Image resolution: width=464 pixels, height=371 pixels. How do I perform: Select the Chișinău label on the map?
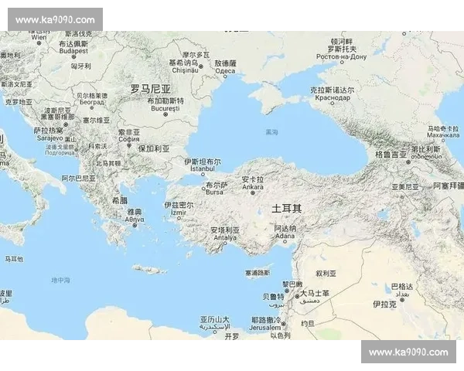[x=185, y=70]
